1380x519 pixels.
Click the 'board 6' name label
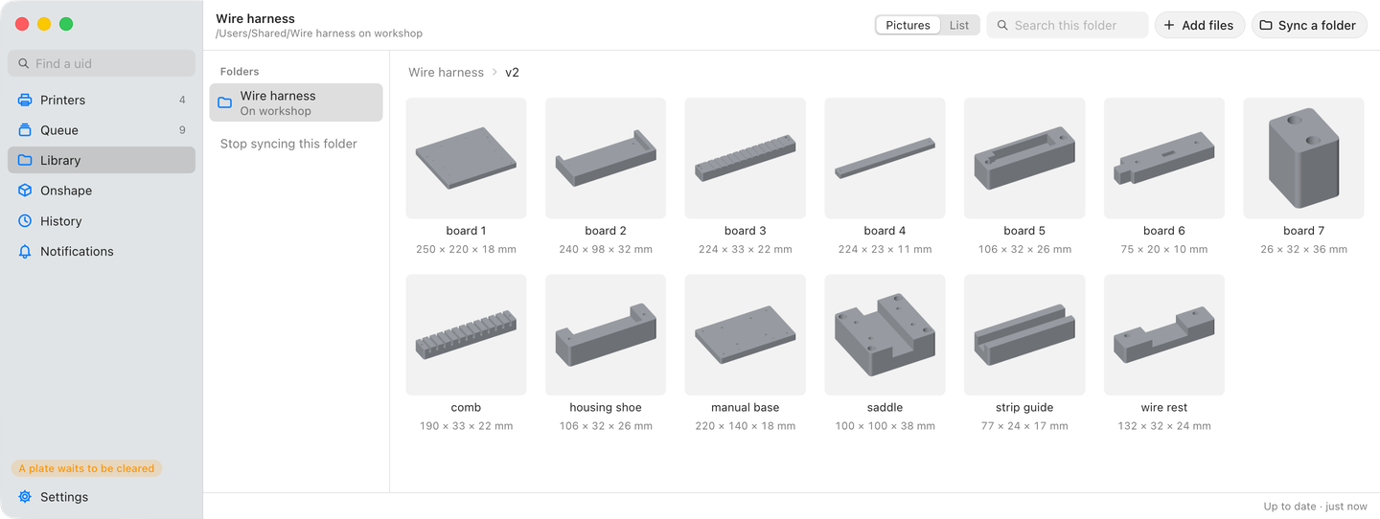pyautogui.click(x=1164, y=231)
